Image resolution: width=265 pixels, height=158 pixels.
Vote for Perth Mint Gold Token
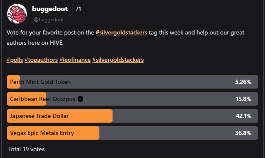click(132, 82)
